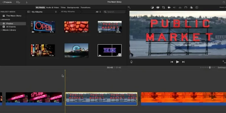Screen dimensions: 226x113
Task: Click audio track of Vacancy clip
Action: click(x=34, y=104)
